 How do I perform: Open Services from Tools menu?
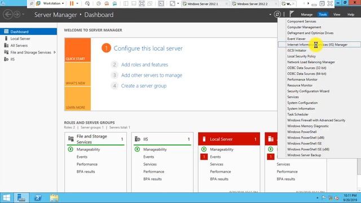[293, 97]
